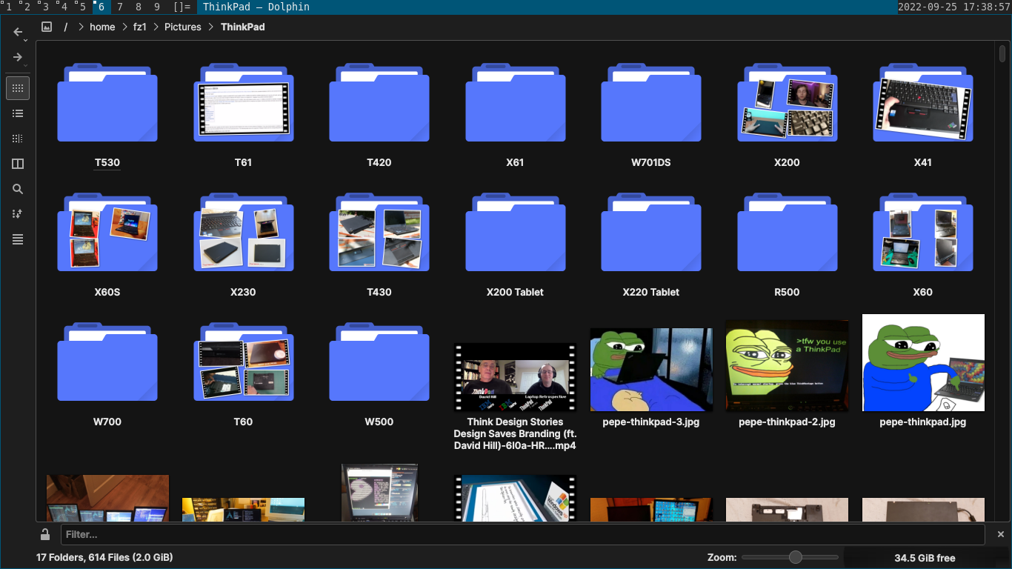Select pepe-thinkpad-2.jpg thumbnail
This screenshot has height=569, width=1012.
[x=787, y=365]
